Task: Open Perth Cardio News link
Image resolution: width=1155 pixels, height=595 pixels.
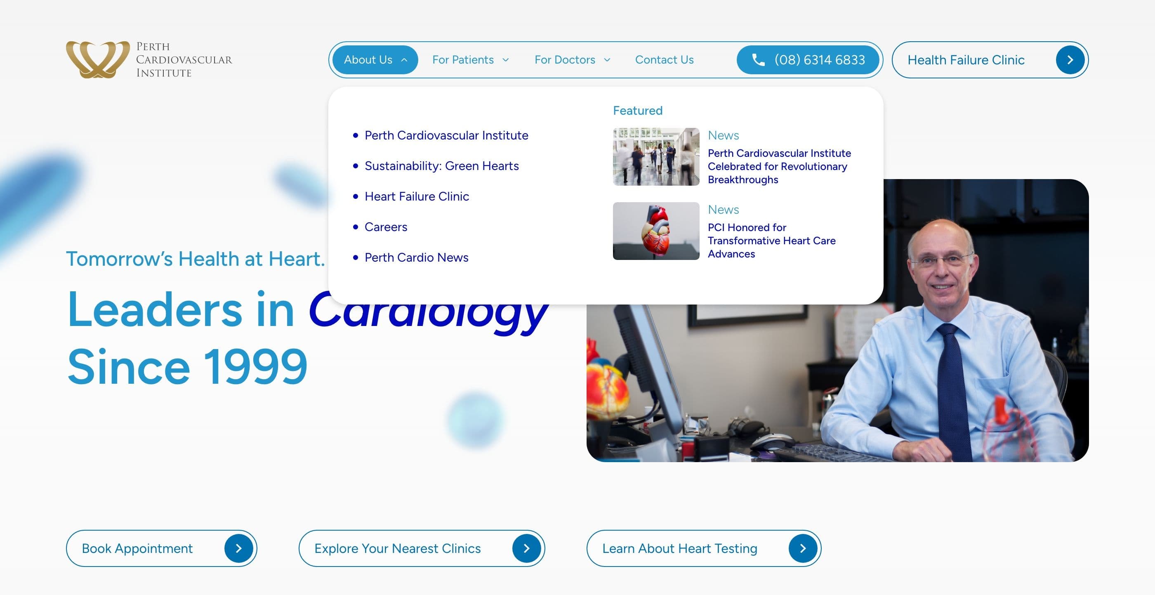Action: click(416, 257)
